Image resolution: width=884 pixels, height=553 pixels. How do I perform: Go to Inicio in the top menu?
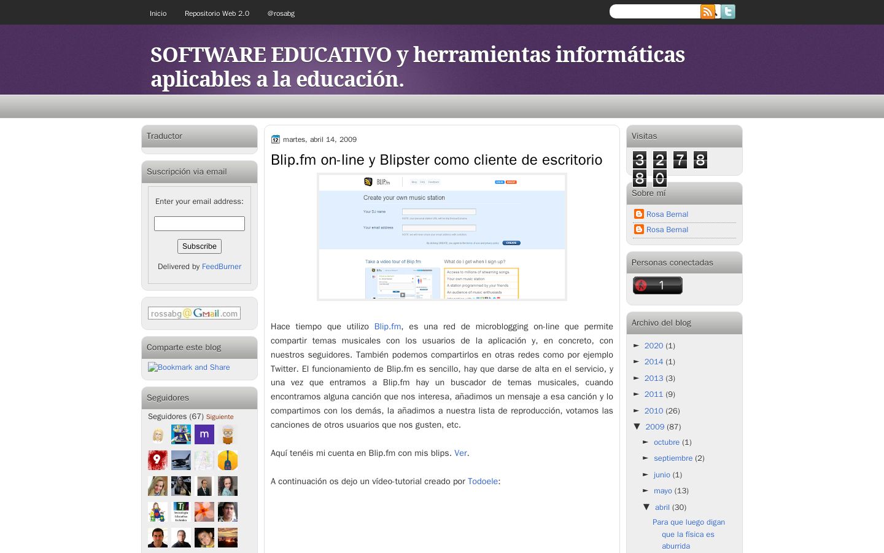click(158, 14)
